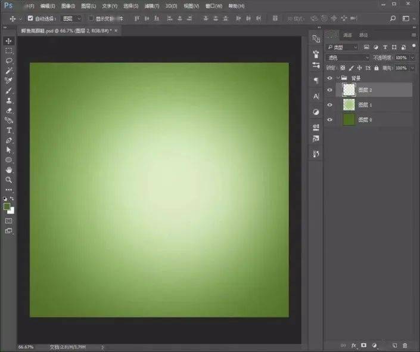Screen dimensions: 420x352
Task: Select the Magic Wand tool
Action: [x=9, y=70]
